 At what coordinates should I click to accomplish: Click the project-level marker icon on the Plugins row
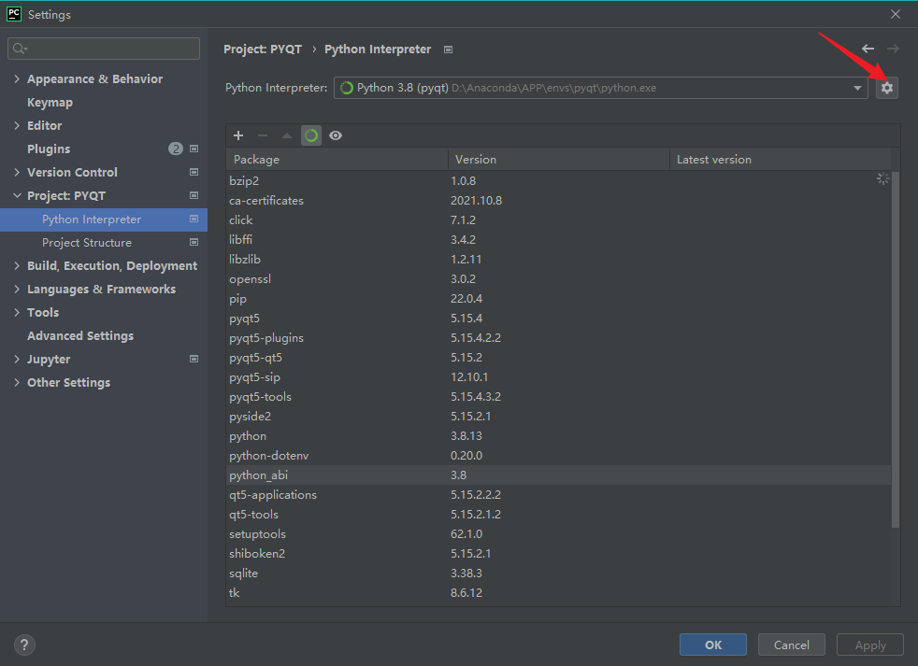(194, 149)
